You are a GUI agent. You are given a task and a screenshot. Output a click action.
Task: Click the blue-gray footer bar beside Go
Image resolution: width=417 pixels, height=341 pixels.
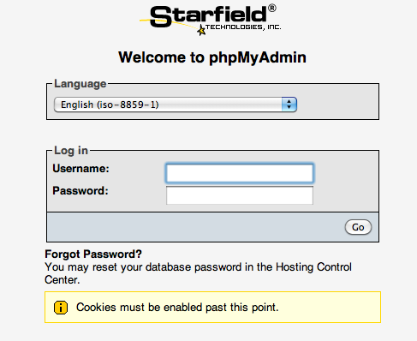[x=196, y=227]
